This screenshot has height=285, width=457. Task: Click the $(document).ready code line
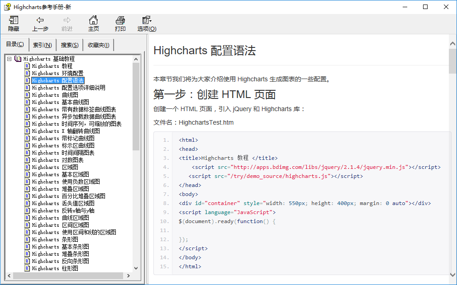point(227,221)
